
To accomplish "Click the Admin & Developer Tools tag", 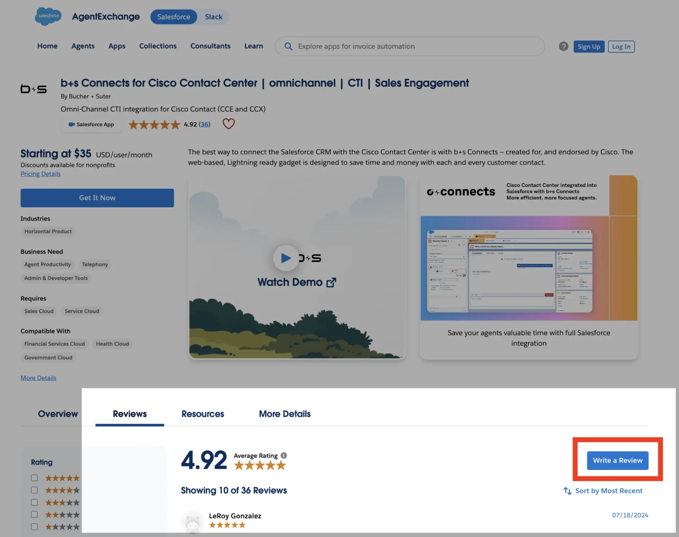I will pos(56,278).
